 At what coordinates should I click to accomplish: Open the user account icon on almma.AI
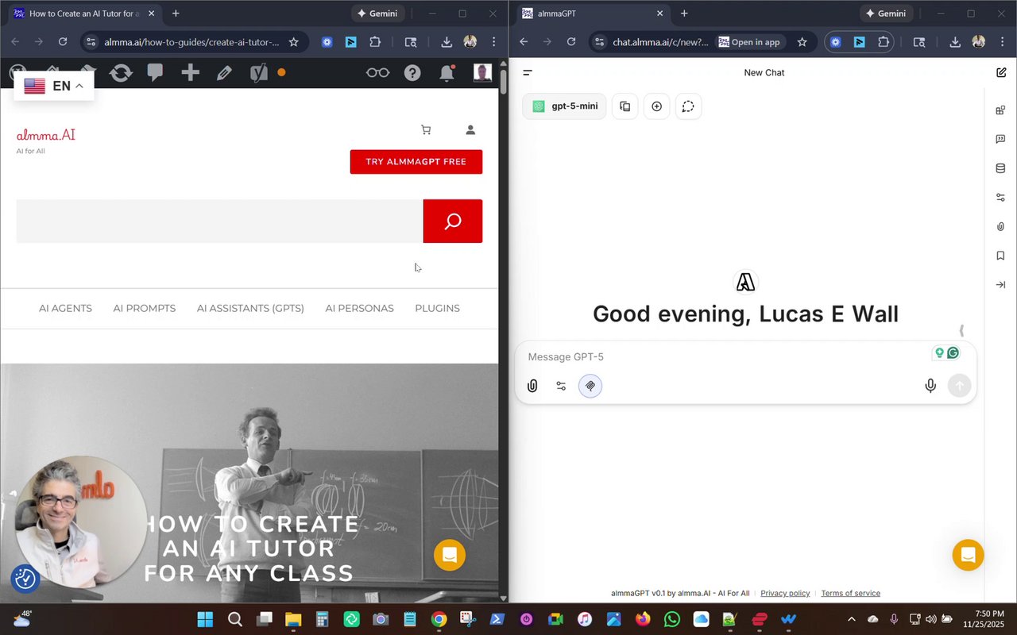pos(470,130)
